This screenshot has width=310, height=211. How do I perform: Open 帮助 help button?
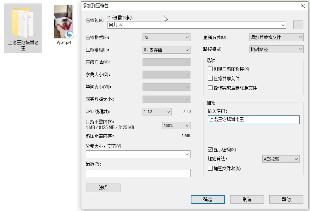tap(286, 199)
